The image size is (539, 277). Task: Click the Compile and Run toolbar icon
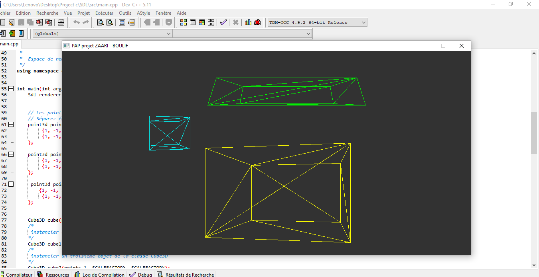pos(202,22)
